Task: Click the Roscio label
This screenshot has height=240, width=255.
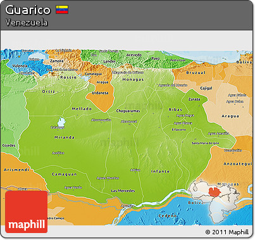Action: 68,77
